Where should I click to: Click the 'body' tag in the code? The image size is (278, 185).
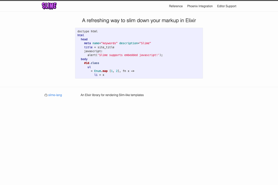(84, 59)
